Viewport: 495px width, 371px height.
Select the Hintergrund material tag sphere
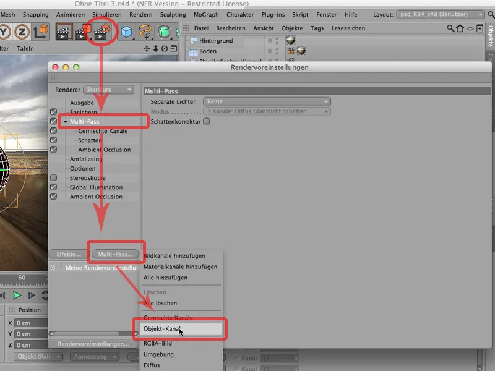(291, 40)
